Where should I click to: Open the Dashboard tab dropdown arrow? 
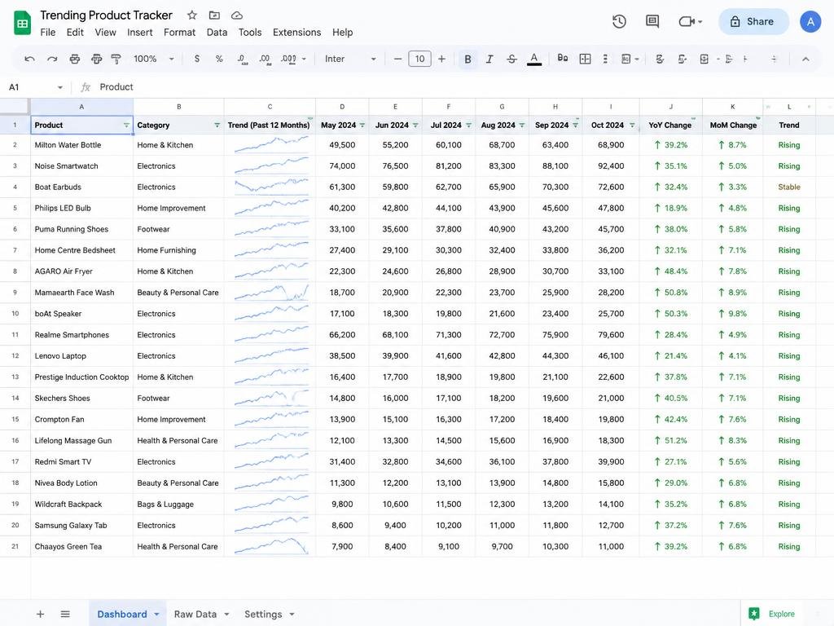pyautogui.click(x=156, y=615)
